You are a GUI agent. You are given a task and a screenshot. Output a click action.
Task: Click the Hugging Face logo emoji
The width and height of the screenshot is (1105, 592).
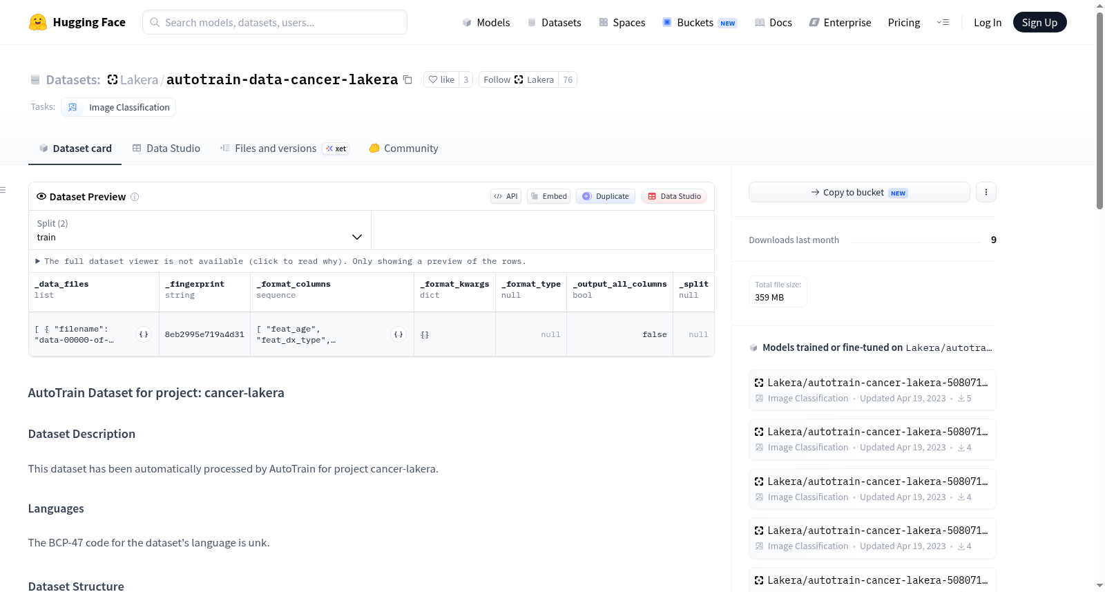point(38,22)
